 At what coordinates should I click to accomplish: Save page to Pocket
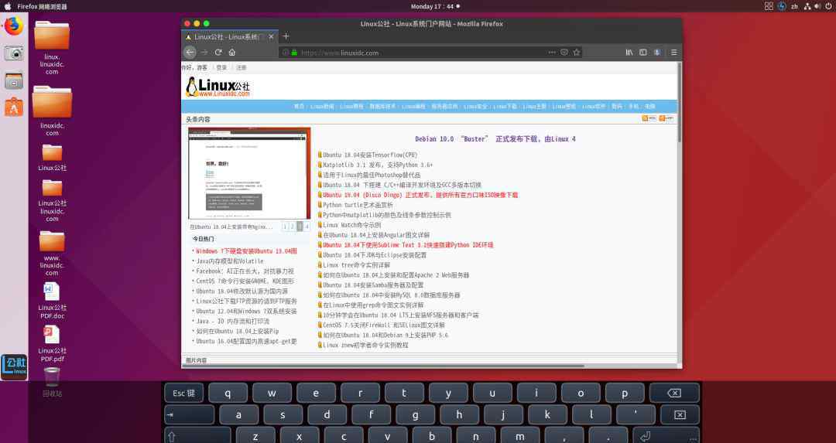[x=564, y=52]
